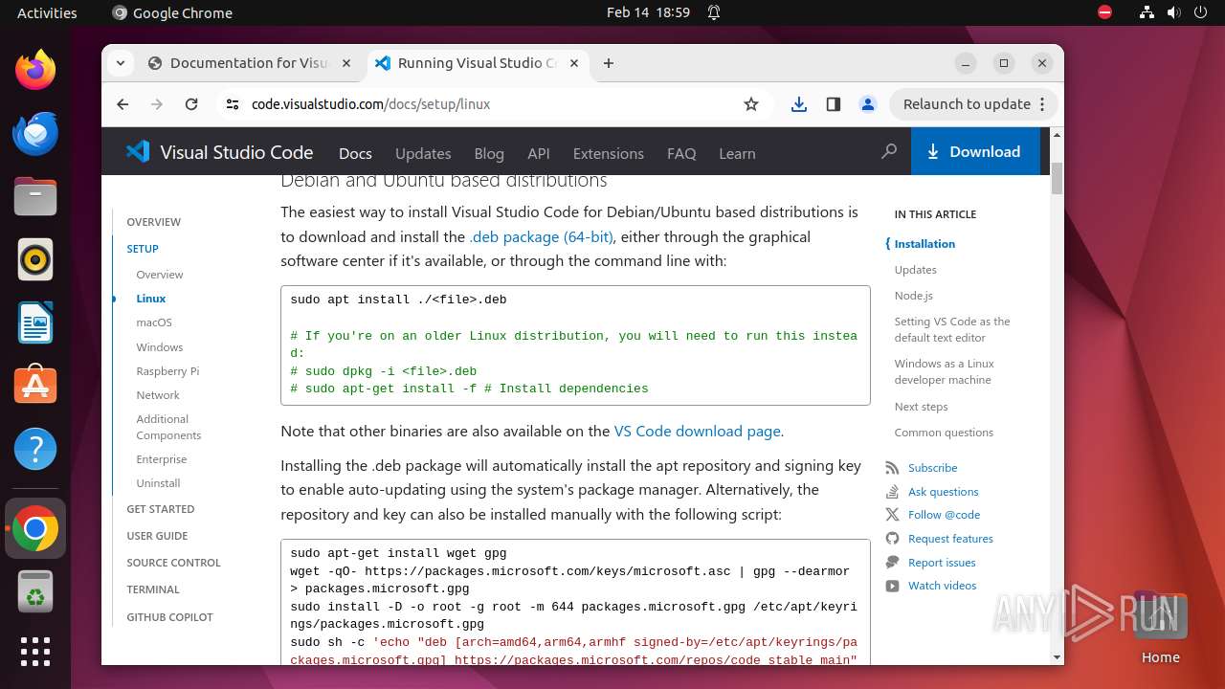1225x689 pixels.
Task: Close the Documentation for Visual Studio tab
Action: point(346,63)
